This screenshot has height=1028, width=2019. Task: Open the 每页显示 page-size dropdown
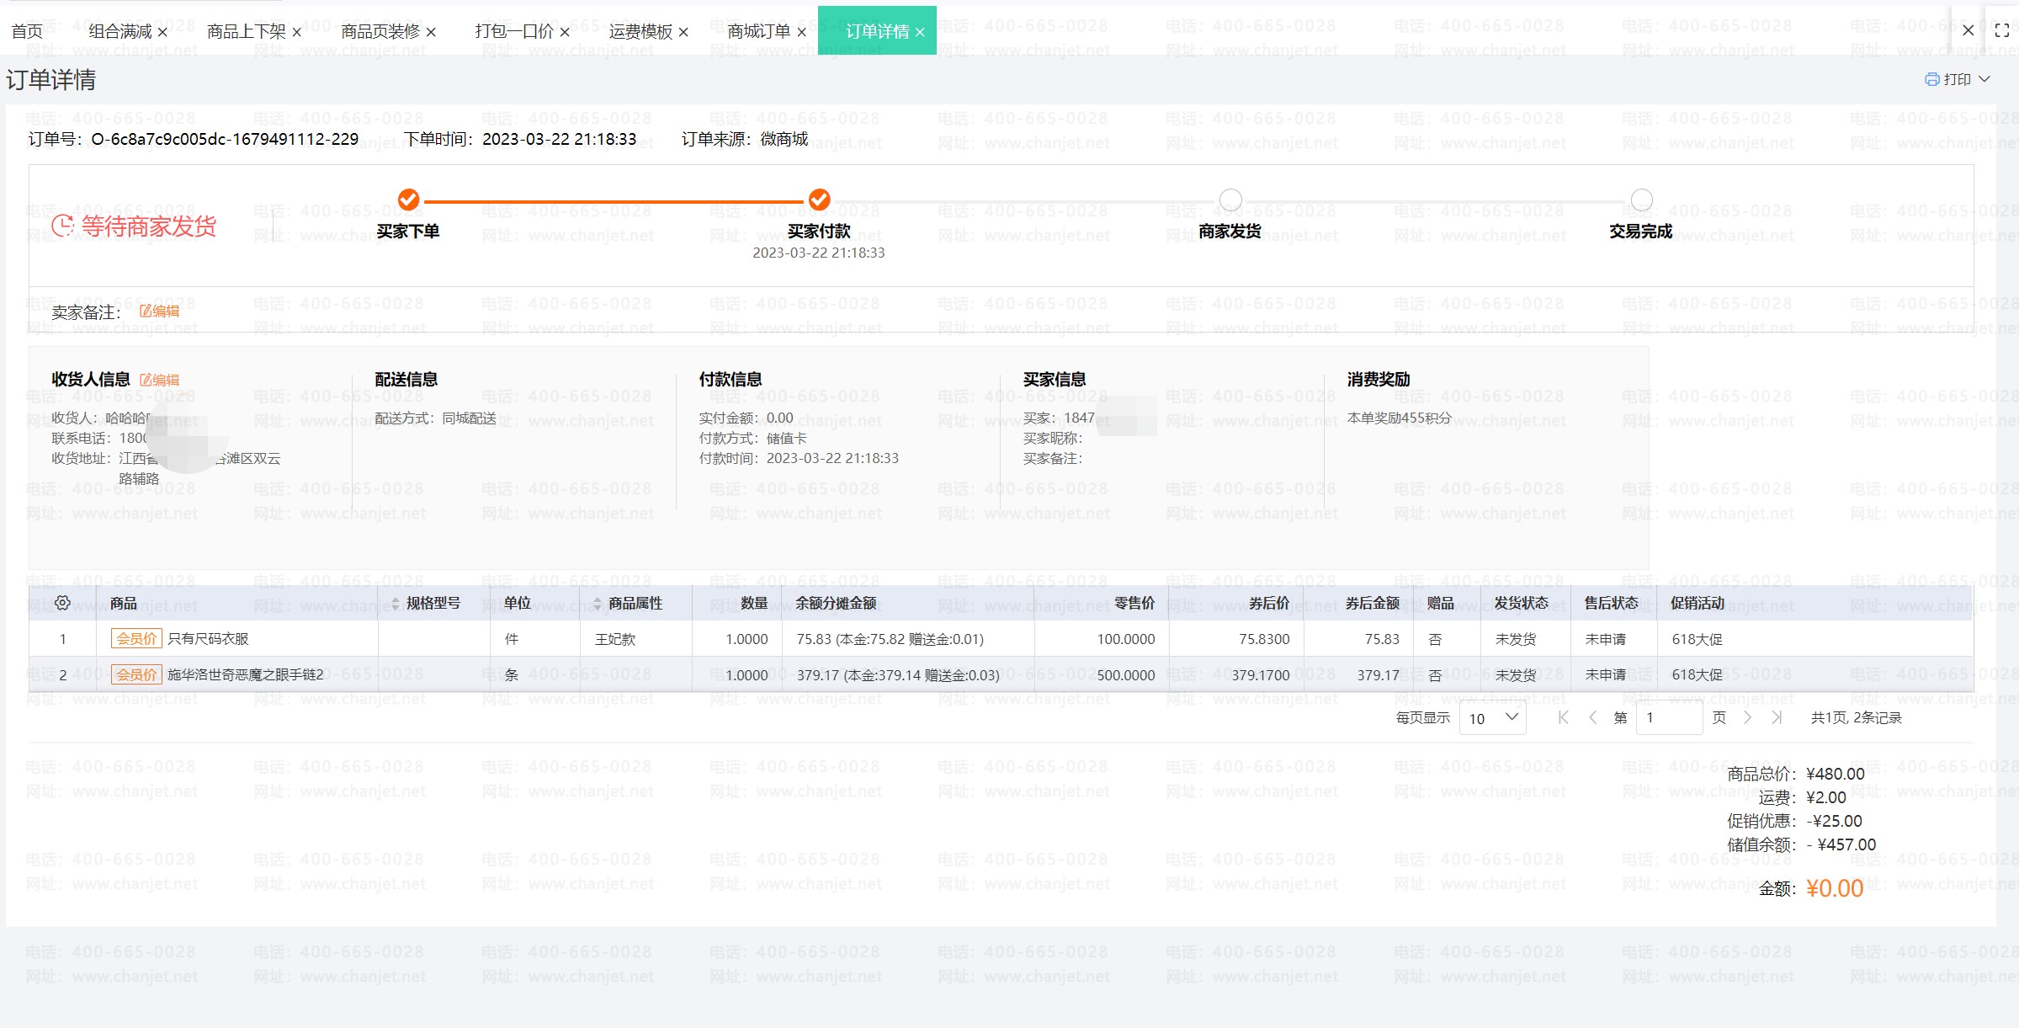pos(1493,717)
